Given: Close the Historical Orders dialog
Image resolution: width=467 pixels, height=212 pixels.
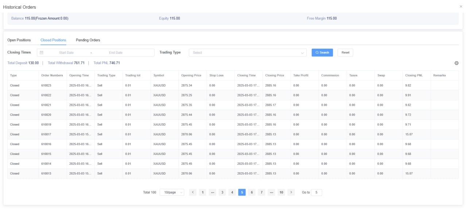Looking at the screenshot, I should pyautogui.click(x=461, y=7).
